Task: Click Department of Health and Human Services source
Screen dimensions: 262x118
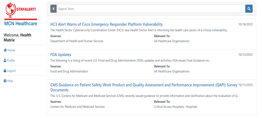Action: coord(77,41)
